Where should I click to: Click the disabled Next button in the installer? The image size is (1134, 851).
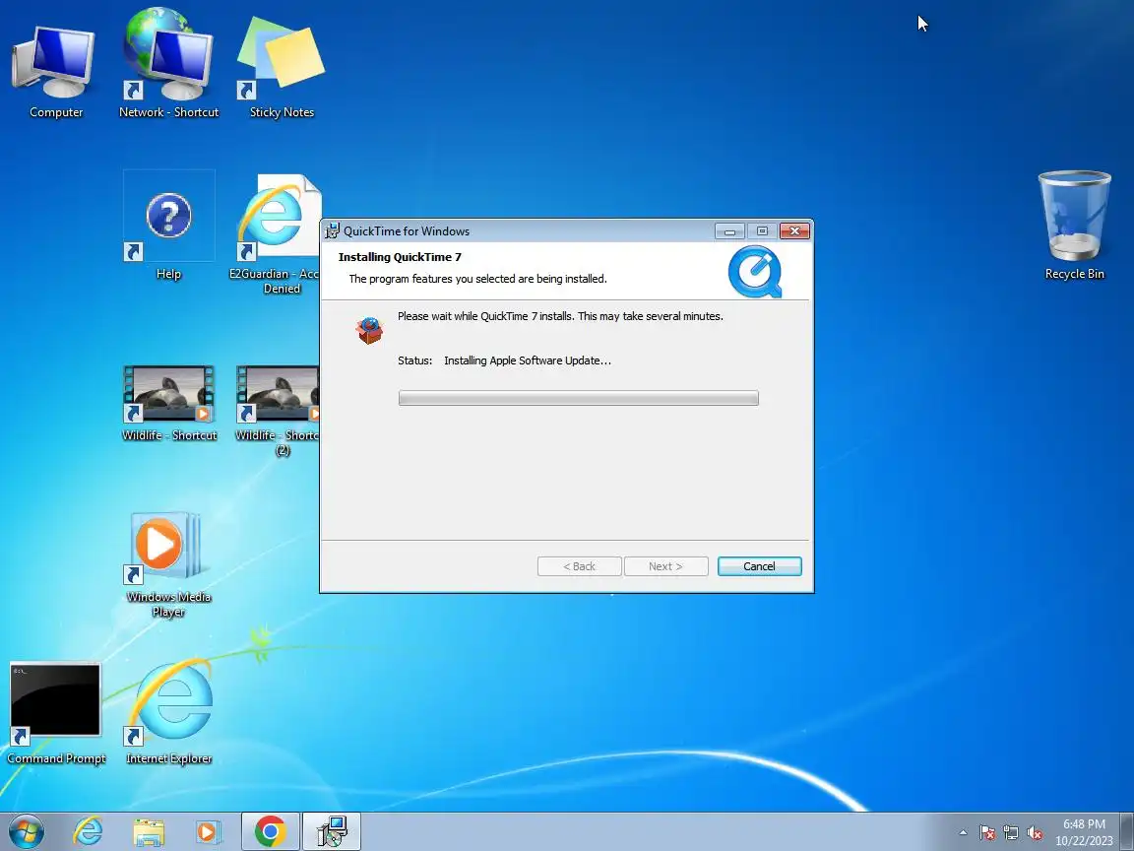pyautogui.click(x=665, y=566)
